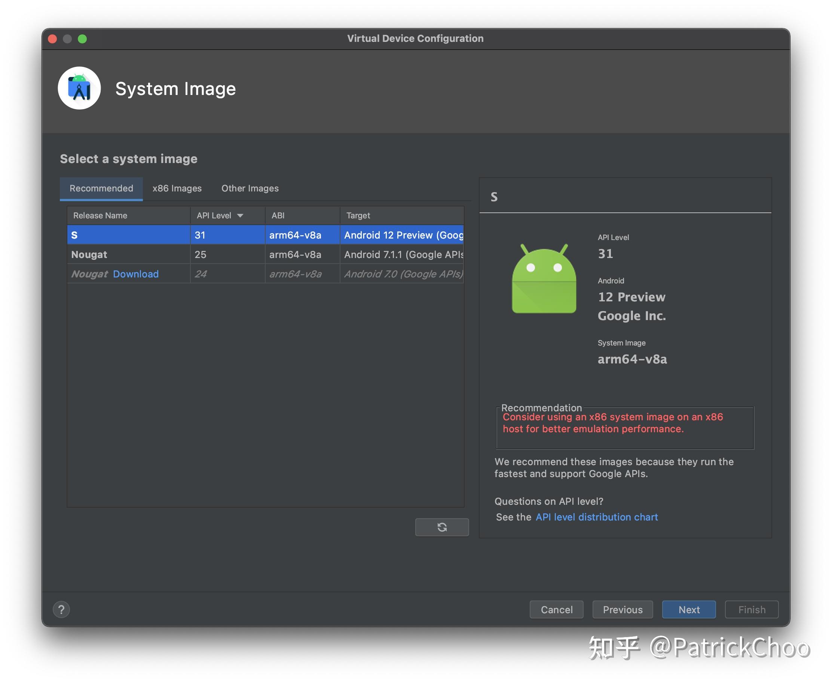
Task: Open the API level distribution chart
Action: coord(597,517)
